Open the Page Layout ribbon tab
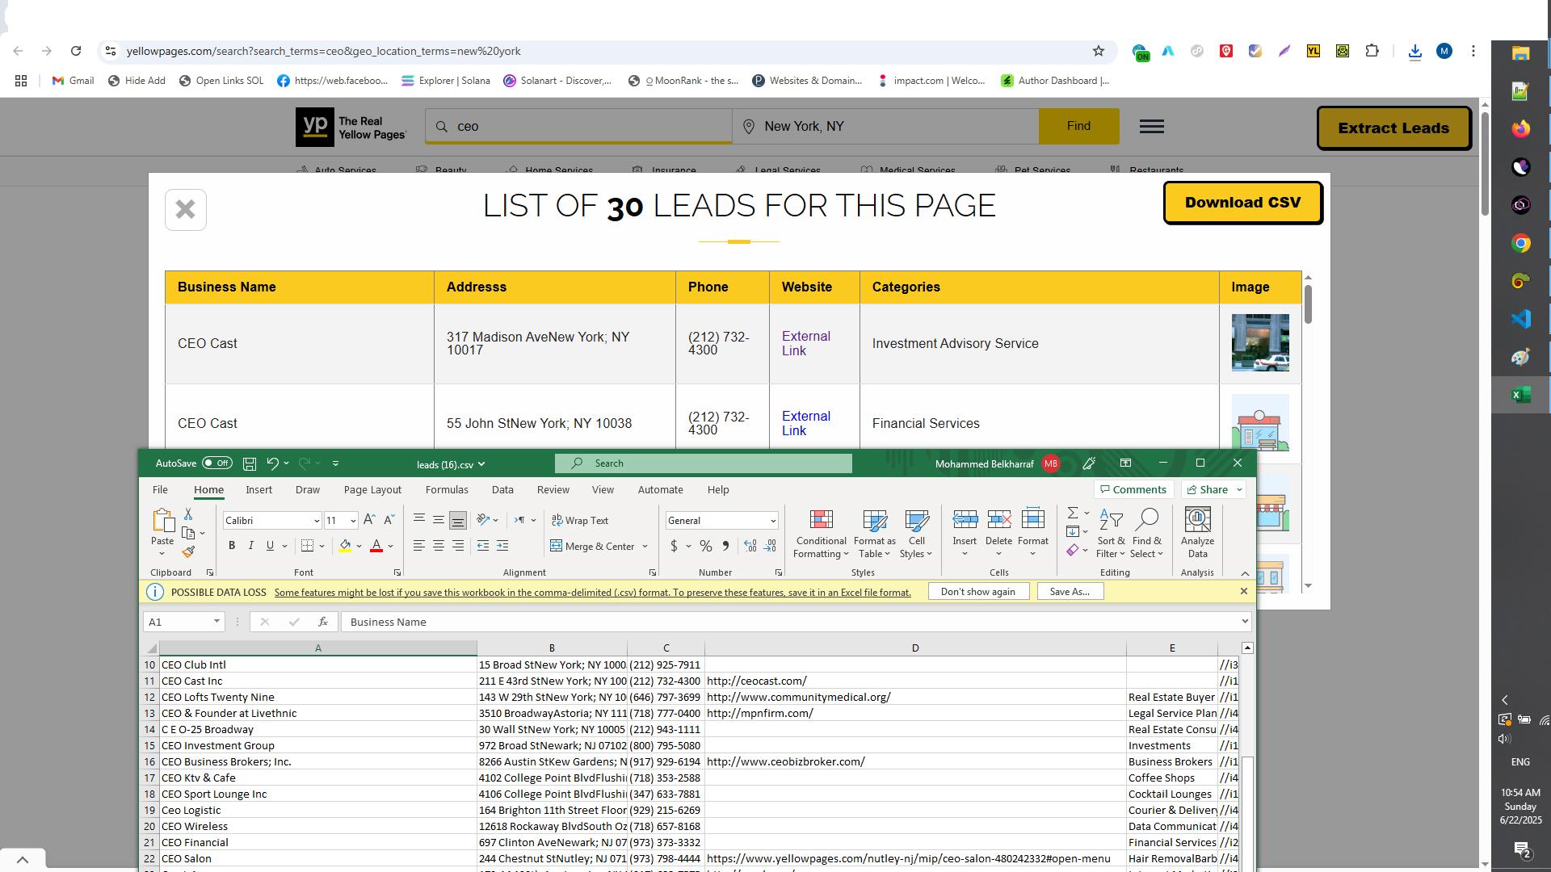The height and width of the screenshot is (872, 1551). [x=372, y=490]
